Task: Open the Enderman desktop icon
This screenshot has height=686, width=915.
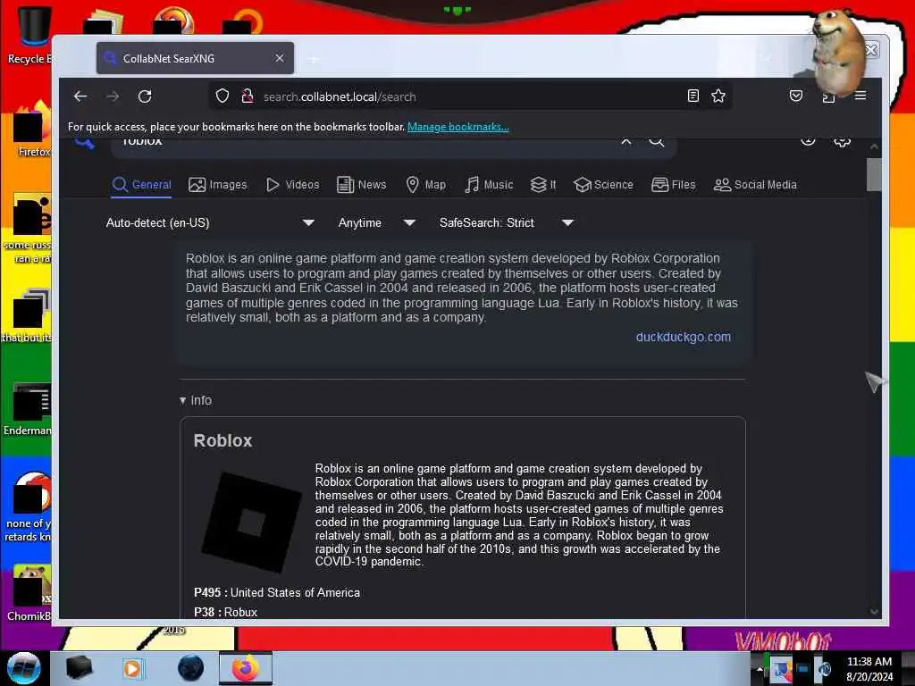Action: pyautogui.click(x=28, y=408)
